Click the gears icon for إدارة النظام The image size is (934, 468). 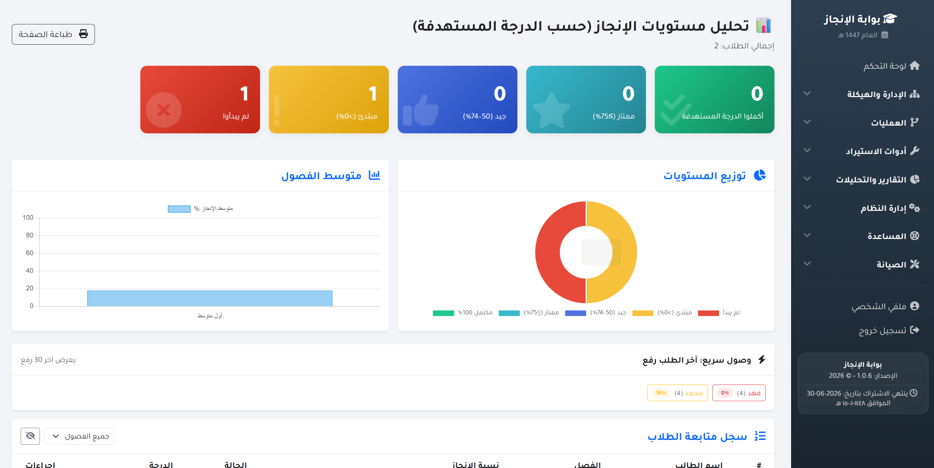click(x=914, y=208)
